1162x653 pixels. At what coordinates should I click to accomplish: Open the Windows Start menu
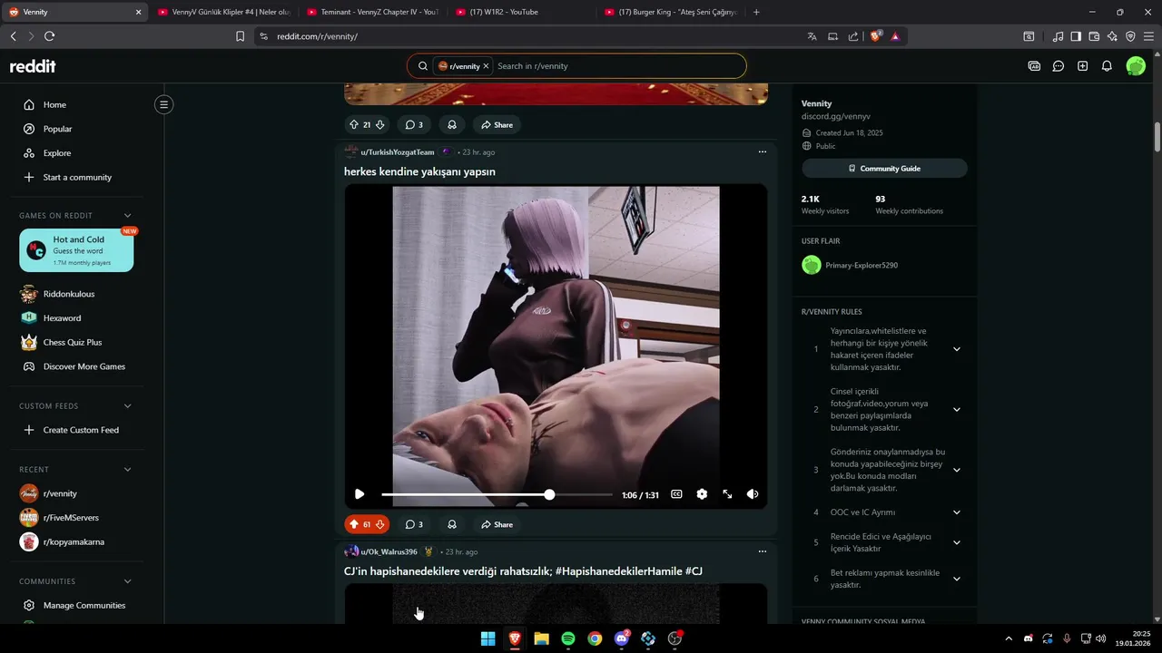tap(488, 638)
